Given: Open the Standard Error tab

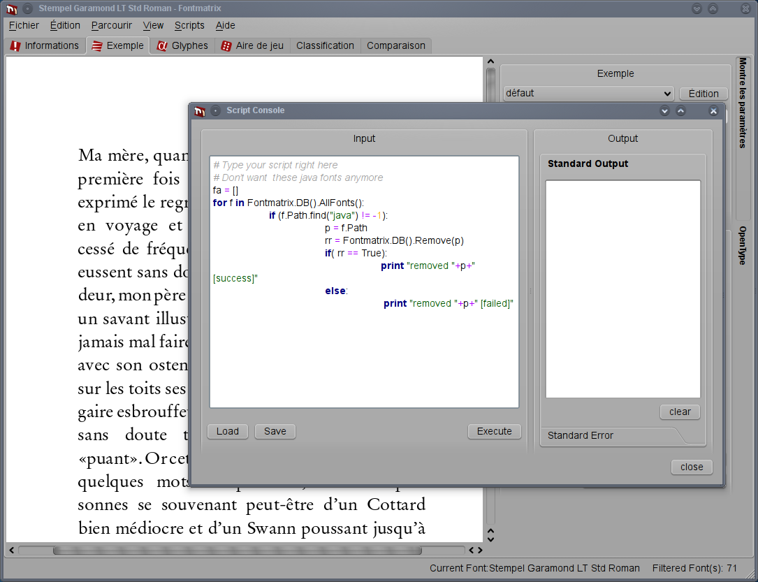Looking at the screenshot, I should coord(580,435).
